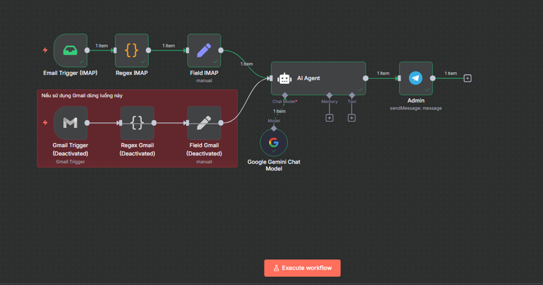The height and width of the screenshot is (285, 543).
Task: Click lightning trigger icon beside Gmail Trigger
Action: [45, 123]
